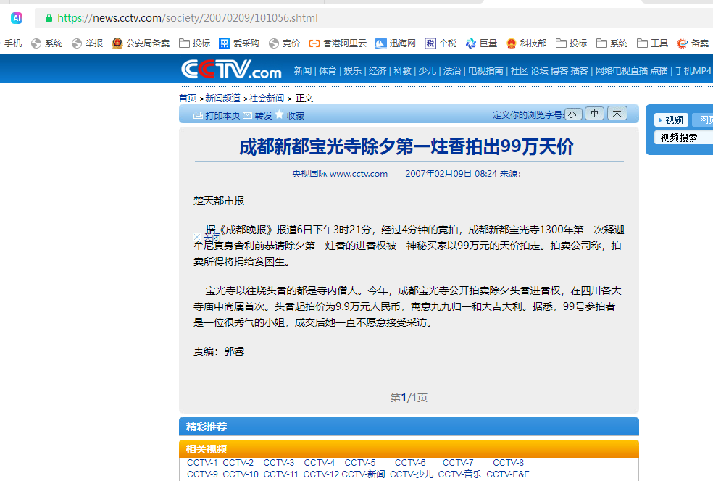This screenshot has height=481, width=713.
Task: Set browsing font size to 大
Action: [x=617, y=114]
